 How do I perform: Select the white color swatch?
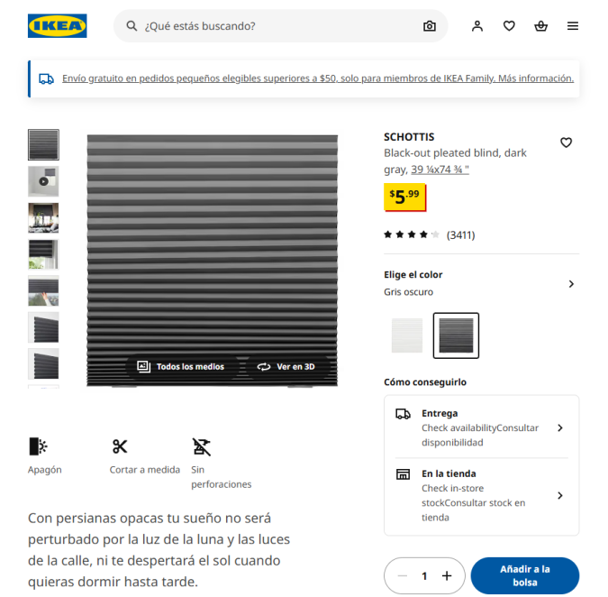tap(407, 335)
